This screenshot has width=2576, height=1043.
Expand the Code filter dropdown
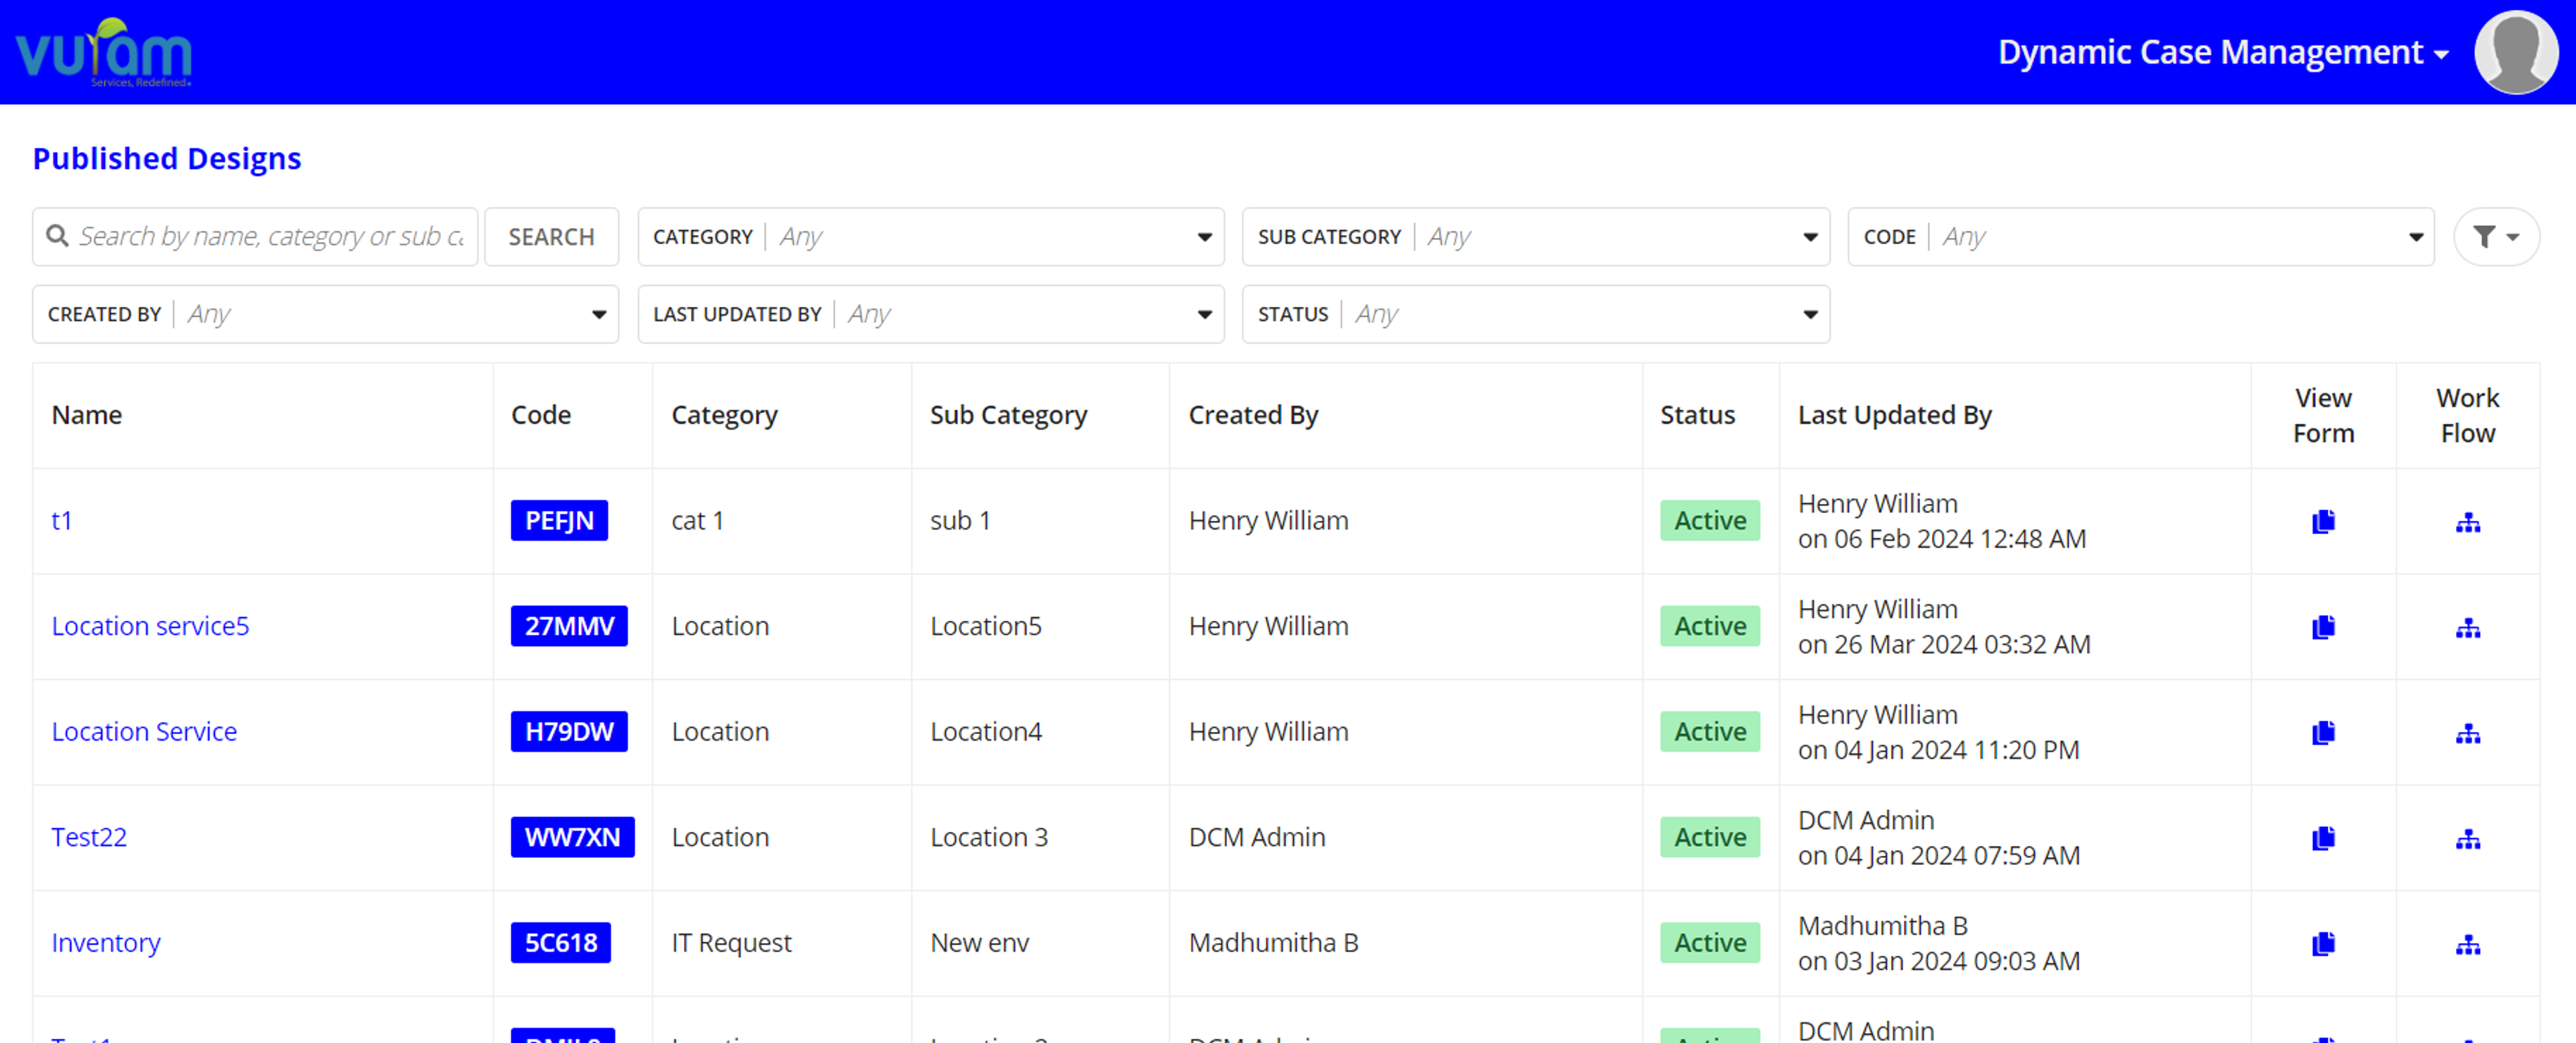click(2140, 237)
